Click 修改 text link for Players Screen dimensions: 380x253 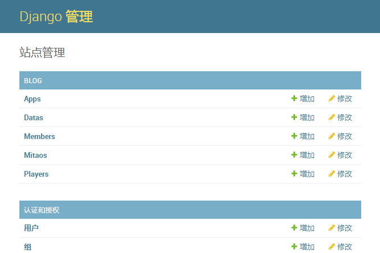(x=345, y=174)
